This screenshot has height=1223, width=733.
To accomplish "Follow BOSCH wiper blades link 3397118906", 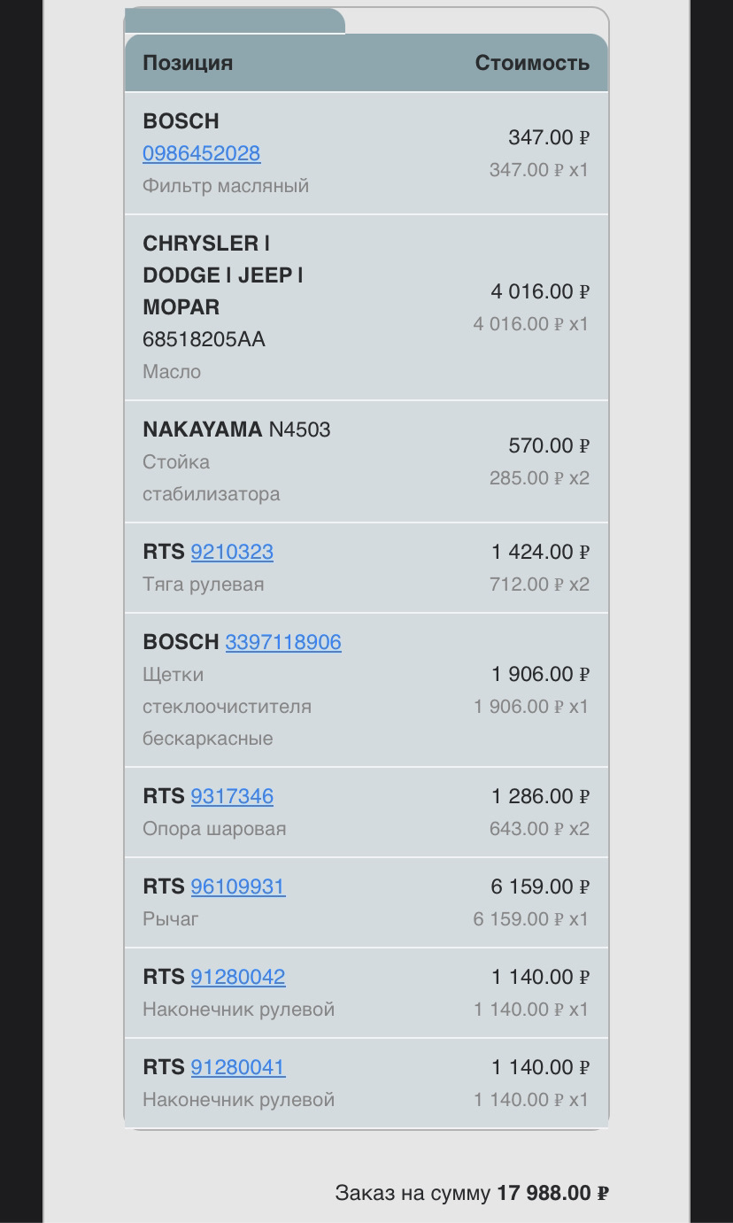I will click(283, 642).
